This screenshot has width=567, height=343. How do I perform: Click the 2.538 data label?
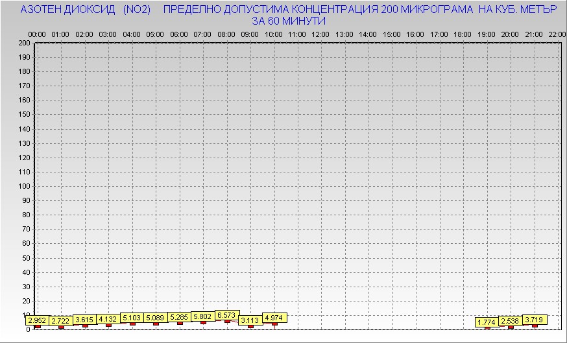[511, 321]
